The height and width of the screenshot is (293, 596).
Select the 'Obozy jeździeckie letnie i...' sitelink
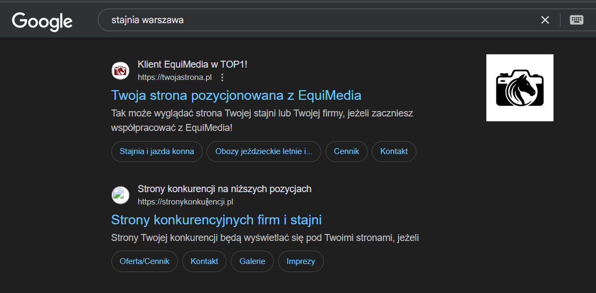[x=264, y=151]
